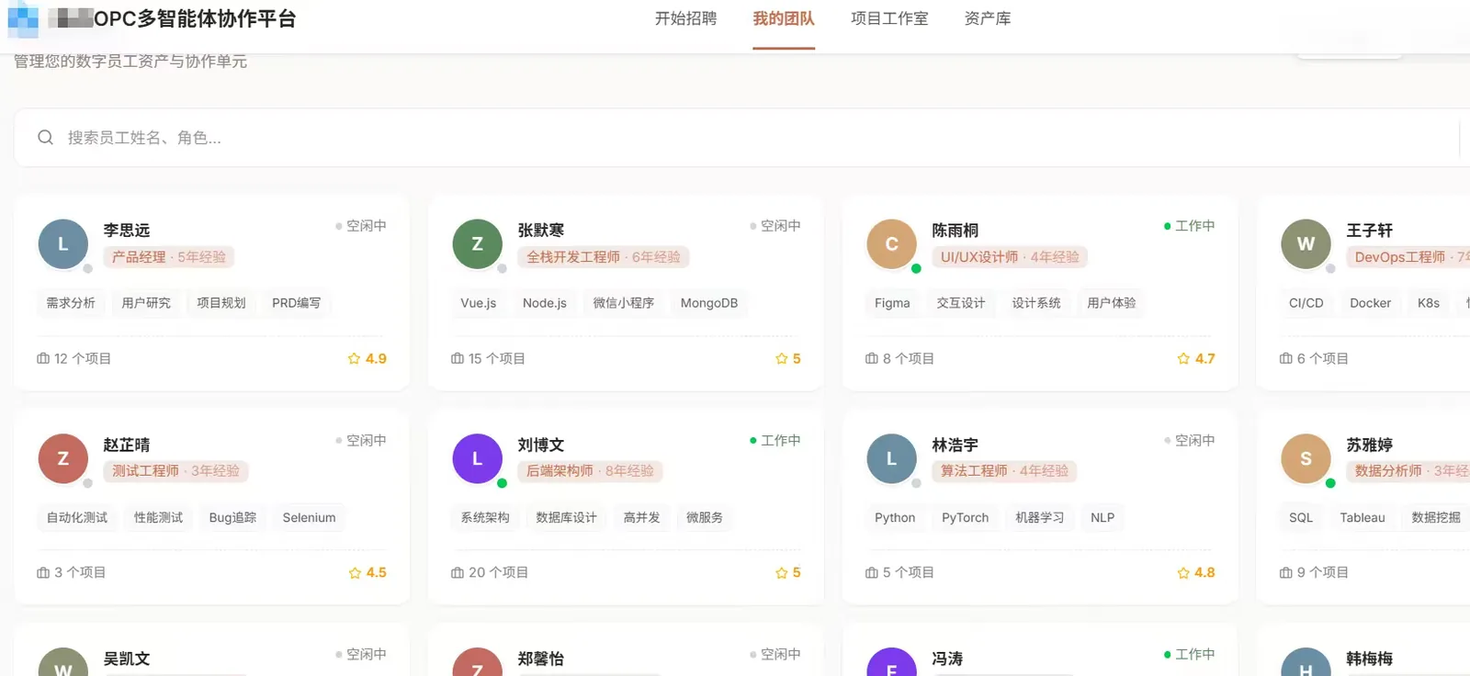This screenshot has height=676, width=1470.
Task: Click the 全栈开发工程师 · 6年经验 badge
Action: pyautogui.click(x=604, y=257)
